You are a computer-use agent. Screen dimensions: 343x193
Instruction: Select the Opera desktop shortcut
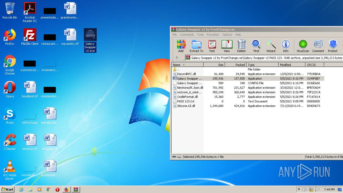10,90
